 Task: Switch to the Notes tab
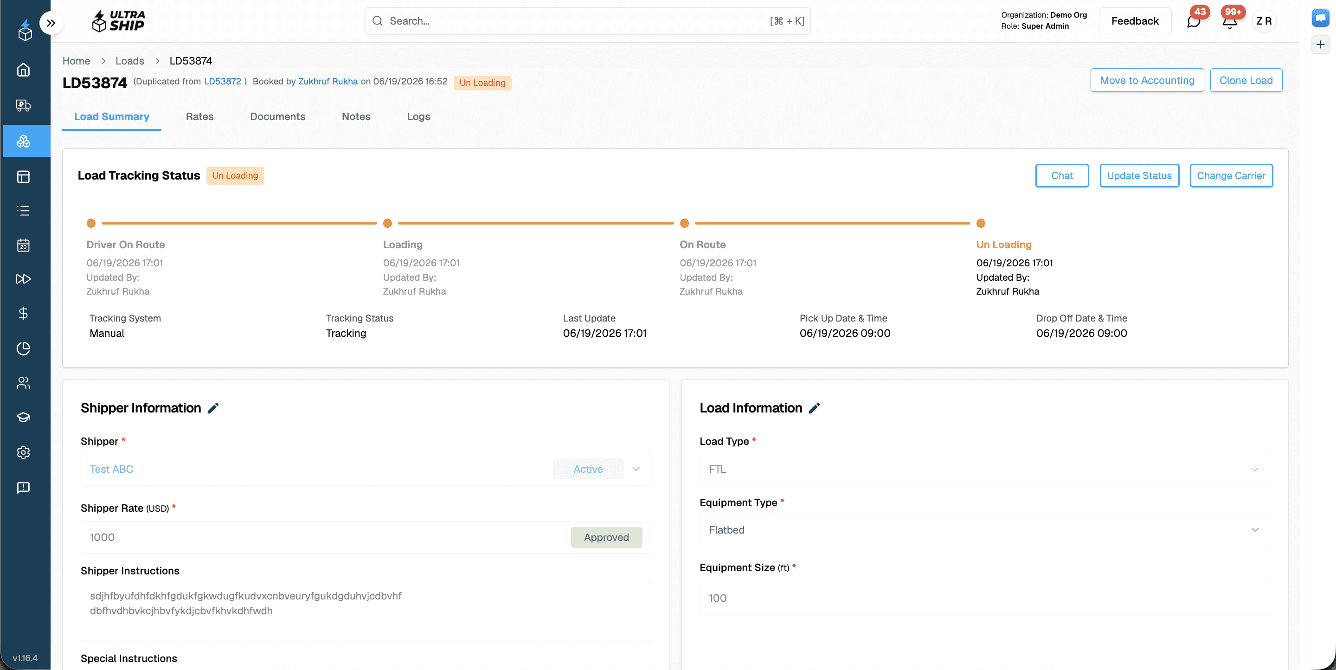point(356,116)
